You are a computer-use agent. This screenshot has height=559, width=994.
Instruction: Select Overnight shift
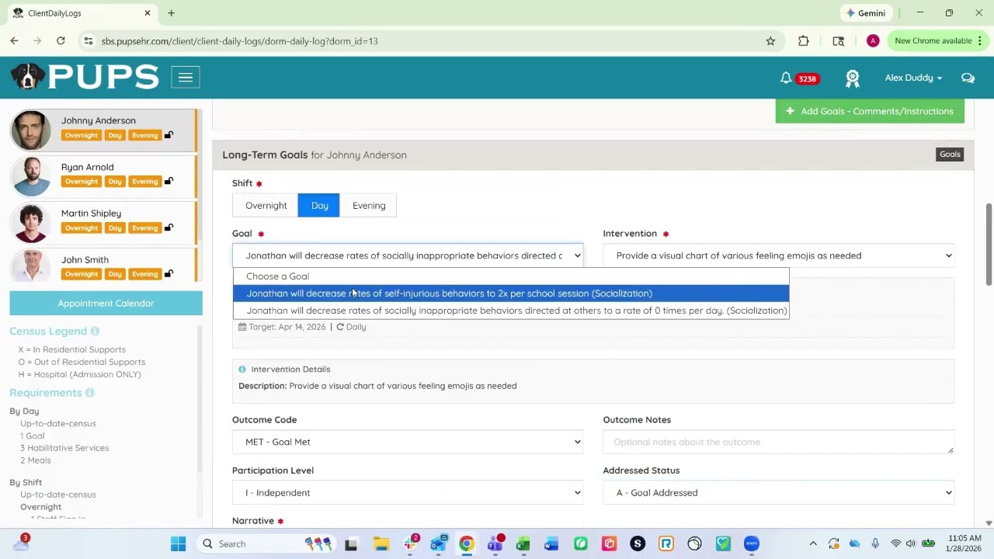coord(266,205)
